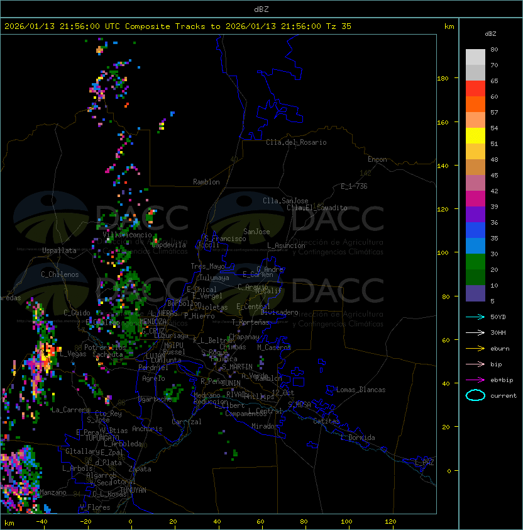
Task: Select the red 65 dBZ color swatch
Action: (475, 89)
